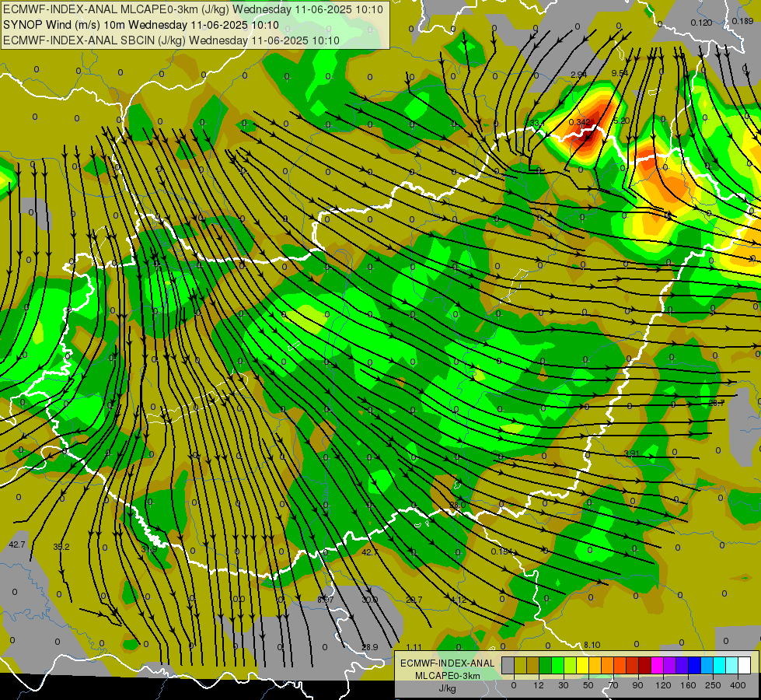Image resolution: width=761 pixels, height=700 pixels.
Task: Click the legend tick label 120
Action: pyautogui.click(x=663, y=685)
